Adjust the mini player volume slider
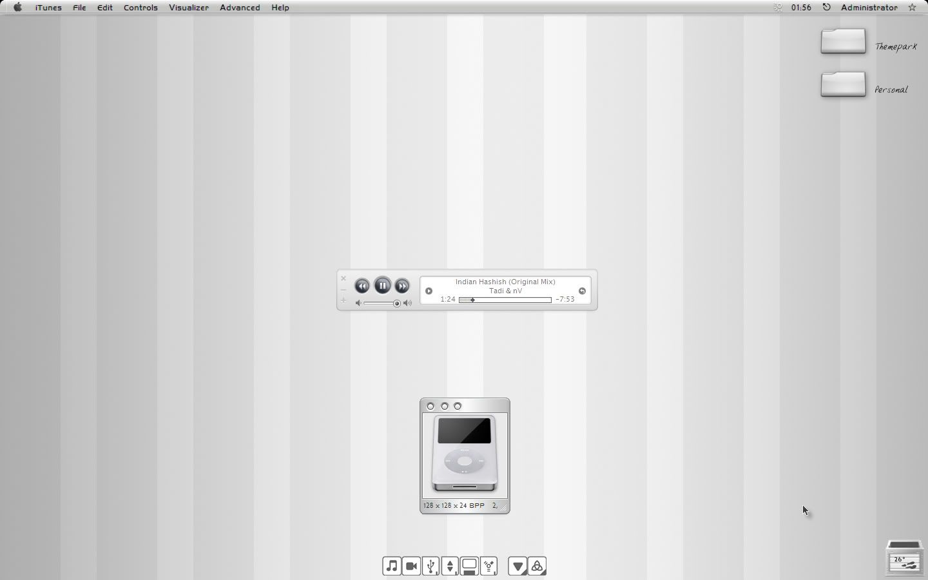This screenshot has height=580, width=928. pyautogui.click(x=382, y=303)
